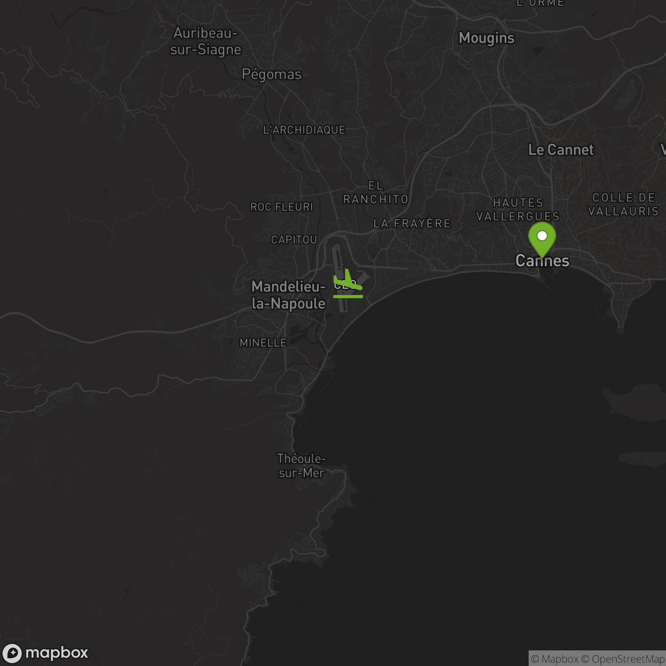Click the Mougins town label
This screenshot has width=666, height=666.
[x=486, y=38]
